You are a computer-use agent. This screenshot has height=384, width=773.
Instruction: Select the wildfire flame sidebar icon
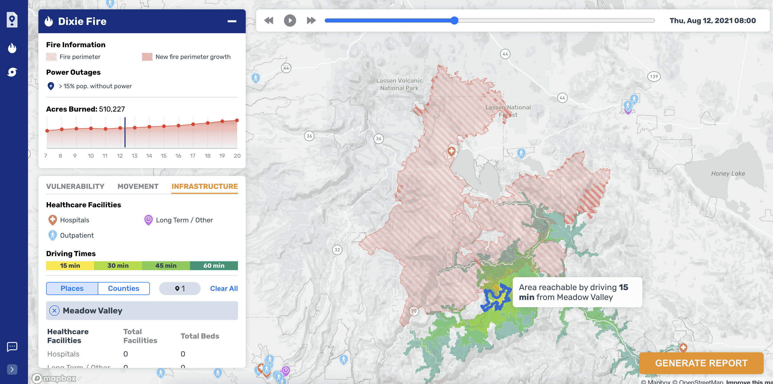coord(12,48)
